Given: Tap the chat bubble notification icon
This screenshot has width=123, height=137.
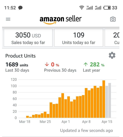Looking at the screenshot, I should click(x=20, y=8).
